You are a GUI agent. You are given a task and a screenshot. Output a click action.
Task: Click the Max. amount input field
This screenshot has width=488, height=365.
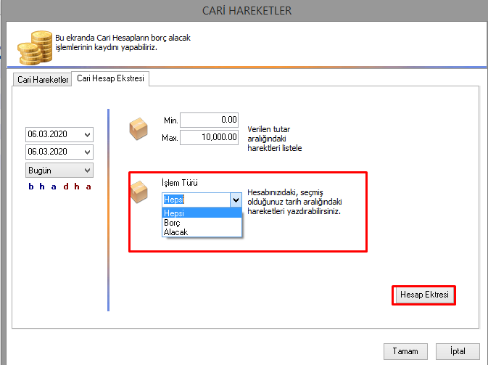(x=210, y=136)
